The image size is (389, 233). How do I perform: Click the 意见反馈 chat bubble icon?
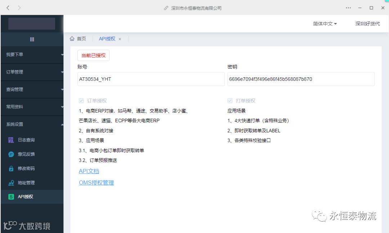pos(11,154)
